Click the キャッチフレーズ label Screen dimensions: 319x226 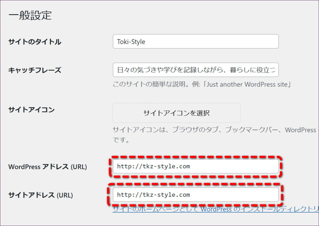click(35, 70)
